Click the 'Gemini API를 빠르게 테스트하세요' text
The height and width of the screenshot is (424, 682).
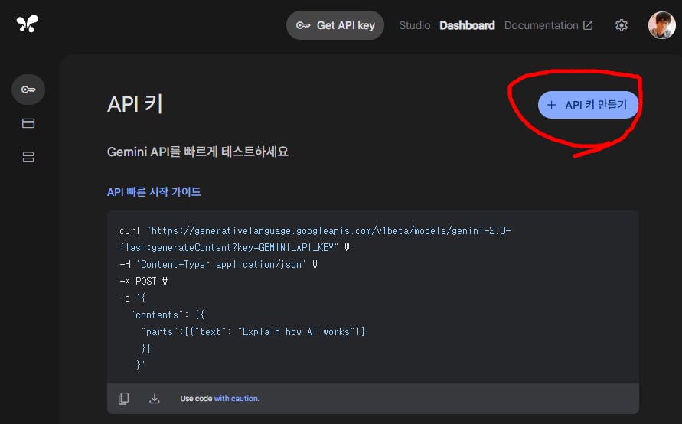click(197, 152)
